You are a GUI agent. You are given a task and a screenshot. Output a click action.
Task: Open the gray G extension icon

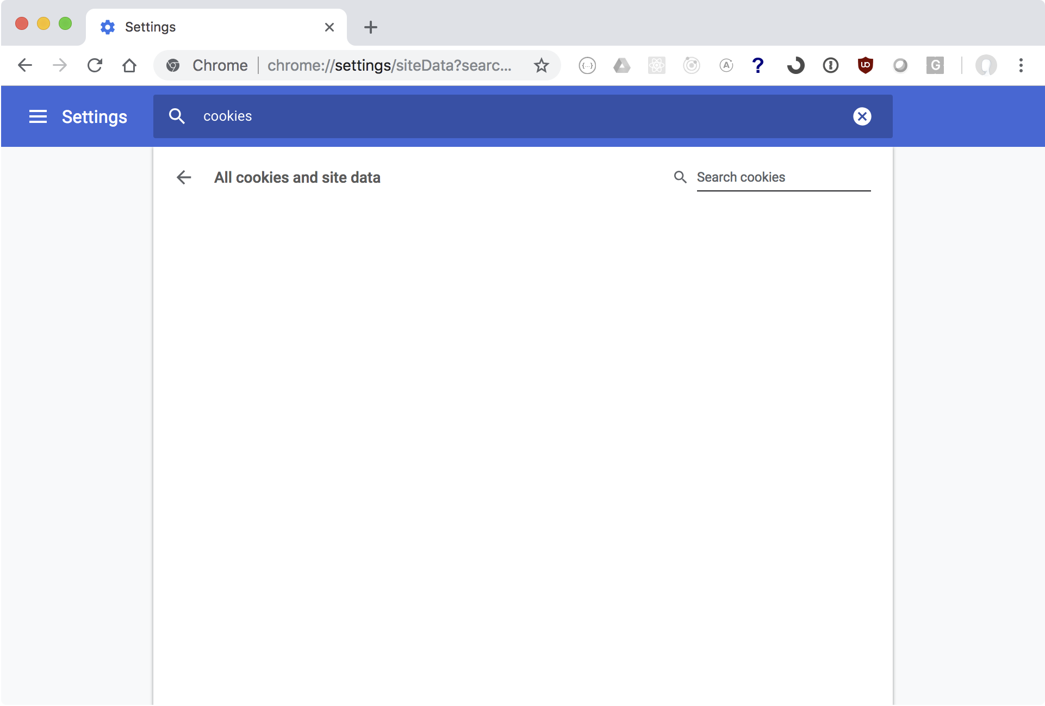tap(935, 66)
